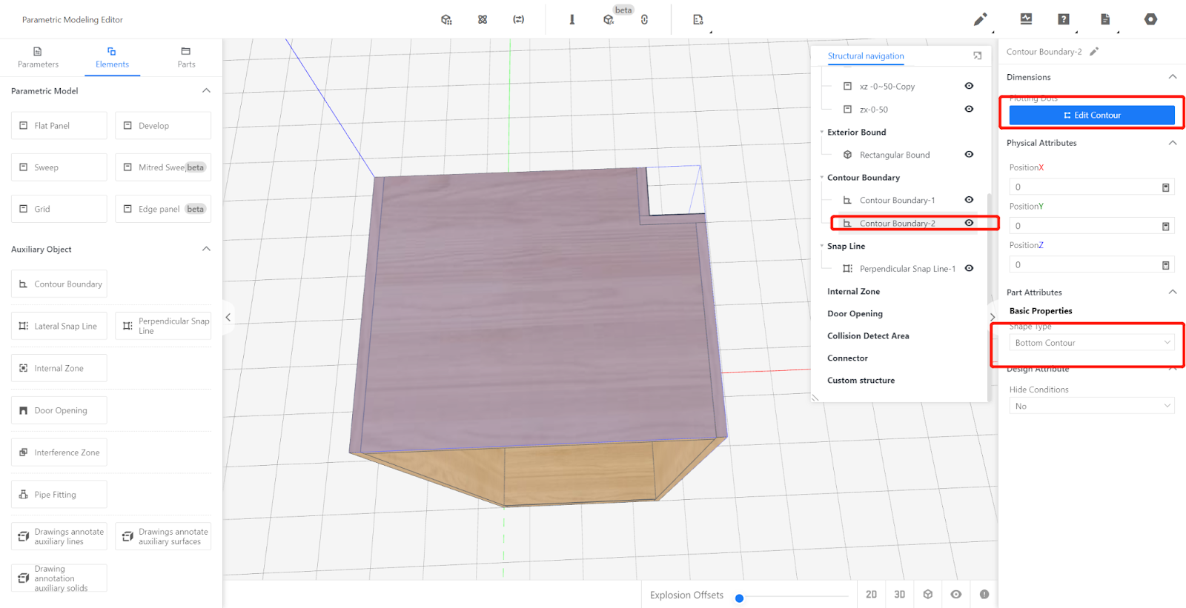Expand the Structural navigation panel icon

(x=977, y=56)
